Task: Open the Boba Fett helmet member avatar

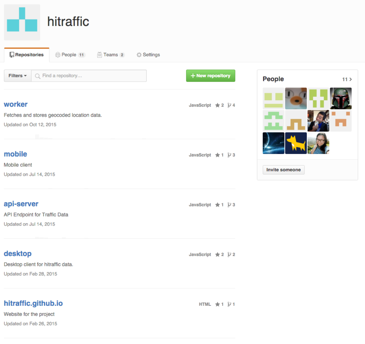Action: 341,98
